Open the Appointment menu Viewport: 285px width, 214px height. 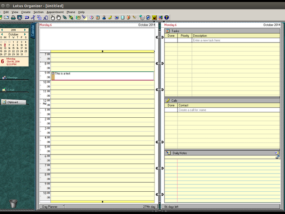[x=55, y=12]
